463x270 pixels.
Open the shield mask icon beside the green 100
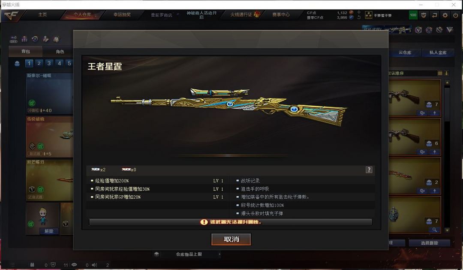[x=424, y=15]
